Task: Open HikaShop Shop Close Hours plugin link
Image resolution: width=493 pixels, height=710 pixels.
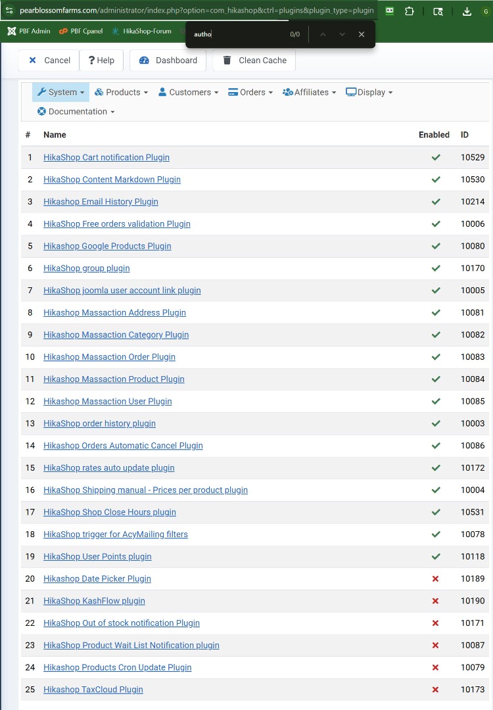Action: coord(110,512)
